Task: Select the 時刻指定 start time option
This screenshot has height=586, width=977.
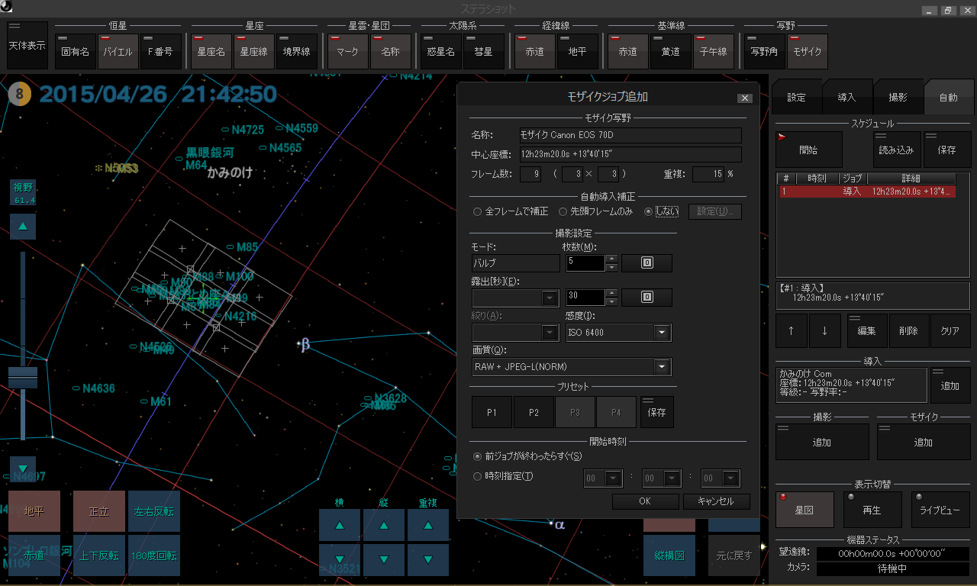Action: click(x=478, y=477)
